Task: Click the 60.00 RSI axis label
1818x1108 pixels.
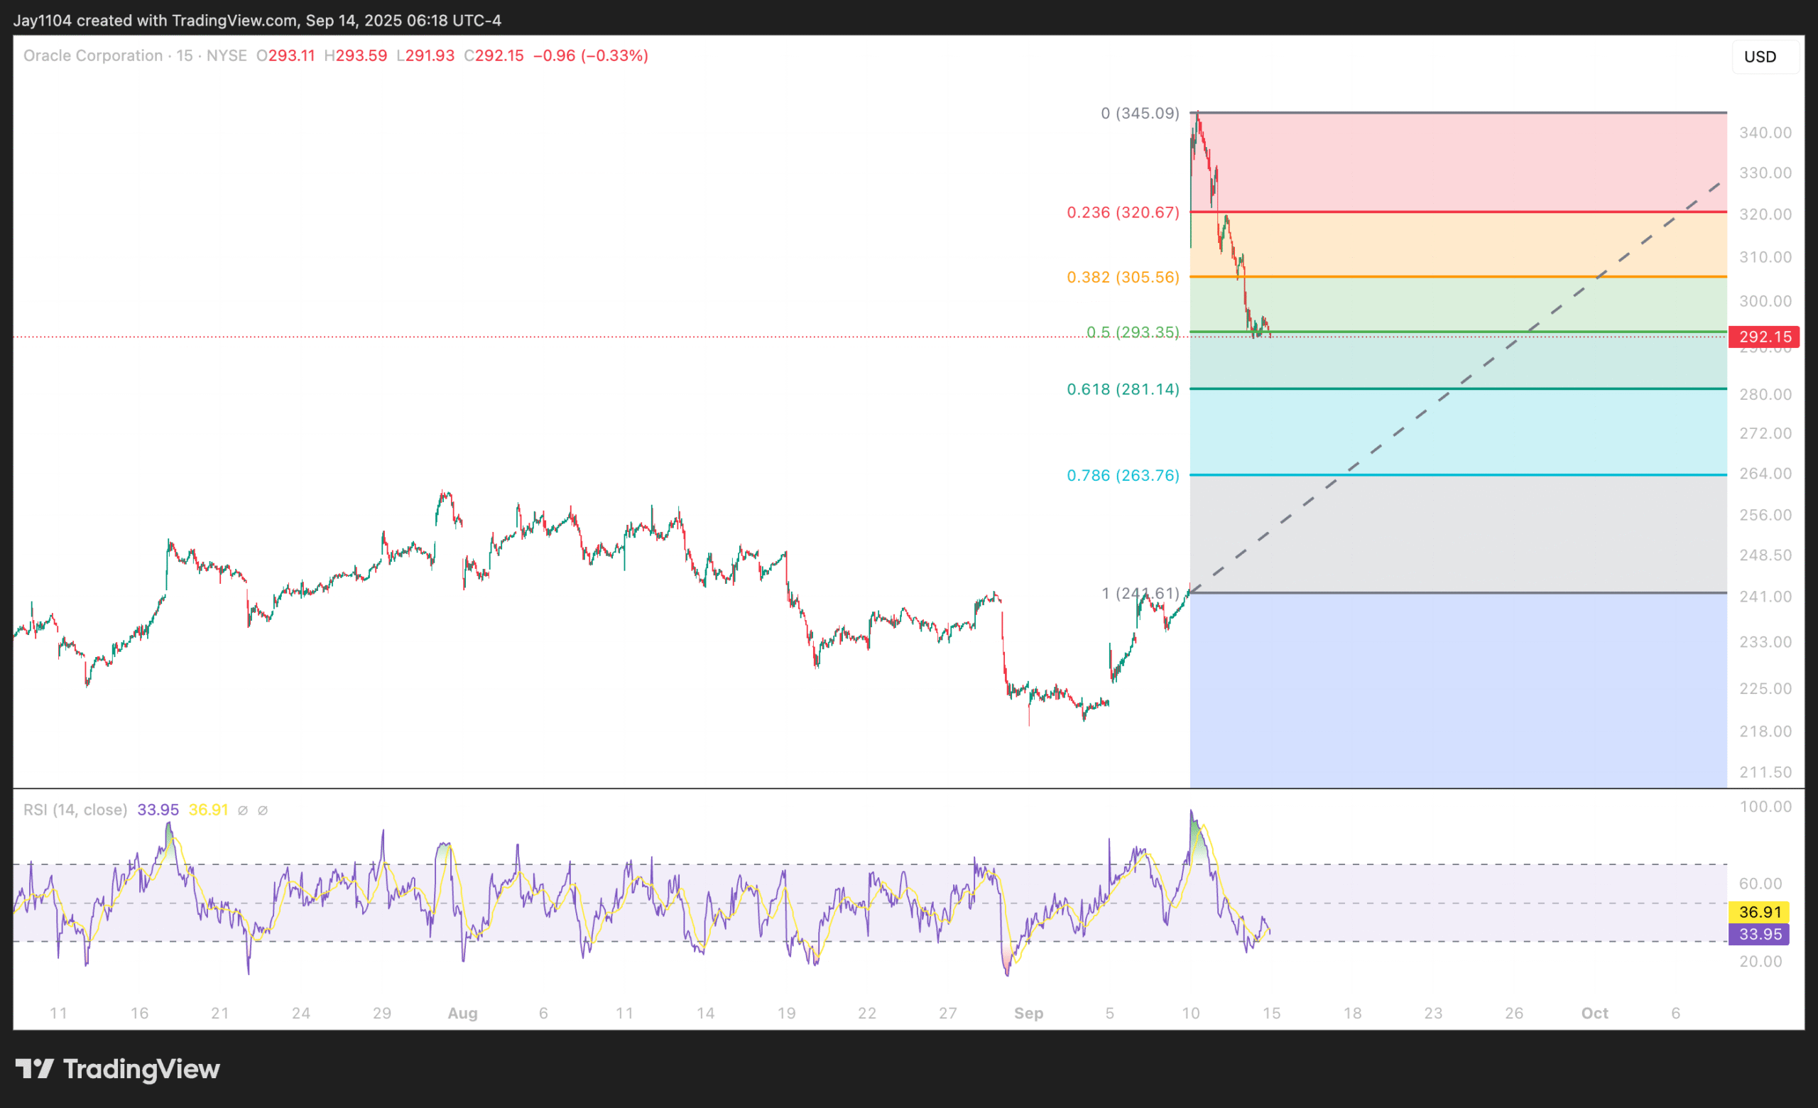Action: point(1760,884)
